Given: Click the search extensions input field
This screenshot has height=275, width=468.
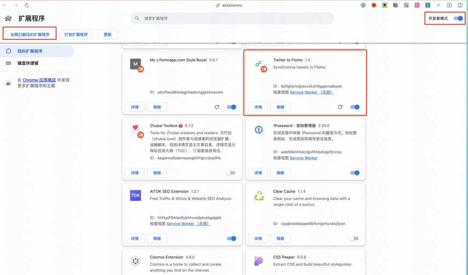Looking at the screenshot, I should [232, 19].
